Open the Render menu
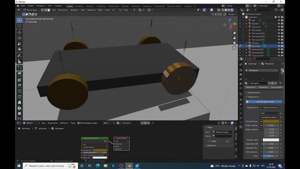This screenshot has width=300, height=169. [41, 6]
